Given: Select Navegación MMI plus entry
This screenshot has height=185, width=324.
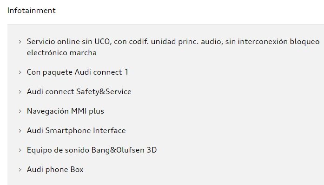Looking at the screenshot, I should (66, 111).
